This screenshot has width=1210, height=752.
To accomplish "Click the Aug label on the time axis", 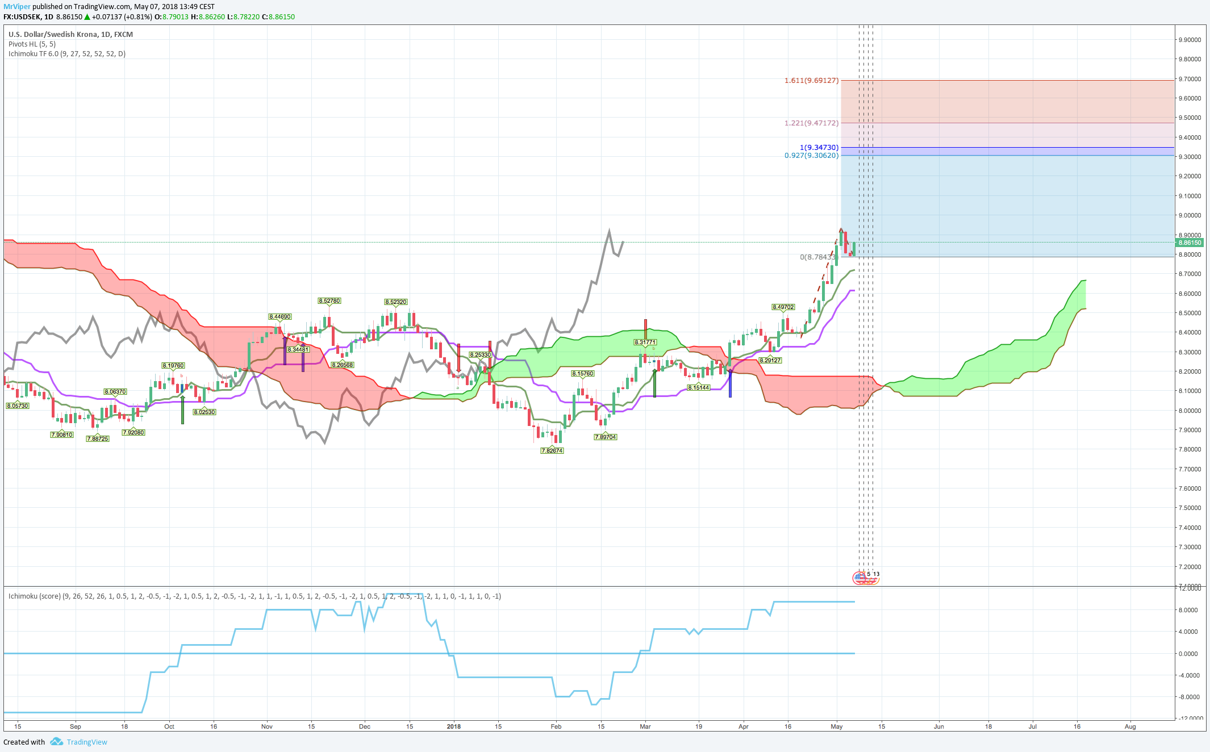I will (x=1130, y=726).
